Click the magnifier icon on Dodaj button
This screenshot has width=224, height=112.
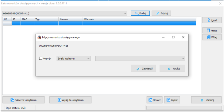click(x=137, y=13)
